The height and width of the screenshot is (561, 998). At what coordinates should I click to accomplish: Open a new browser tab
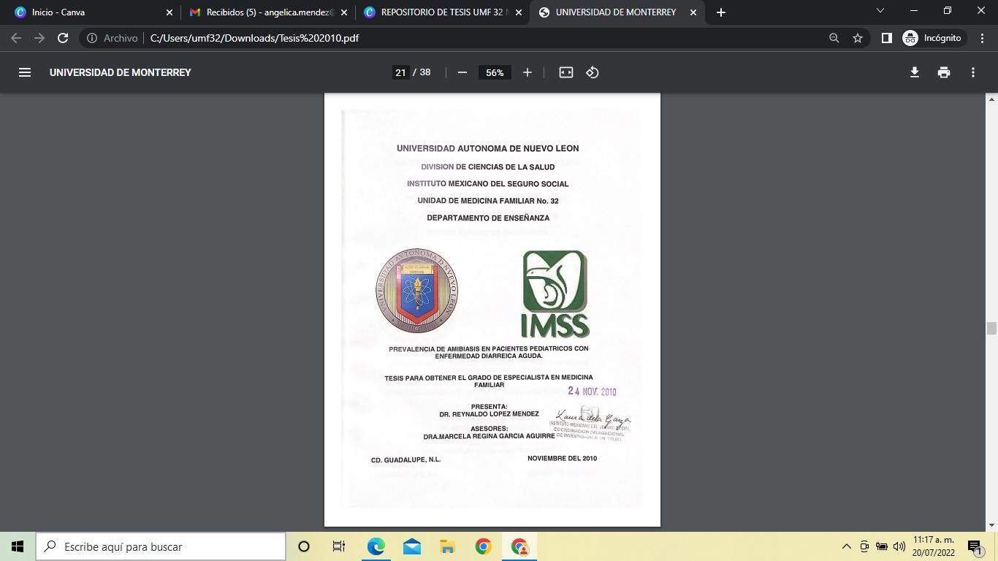[721, 12]
